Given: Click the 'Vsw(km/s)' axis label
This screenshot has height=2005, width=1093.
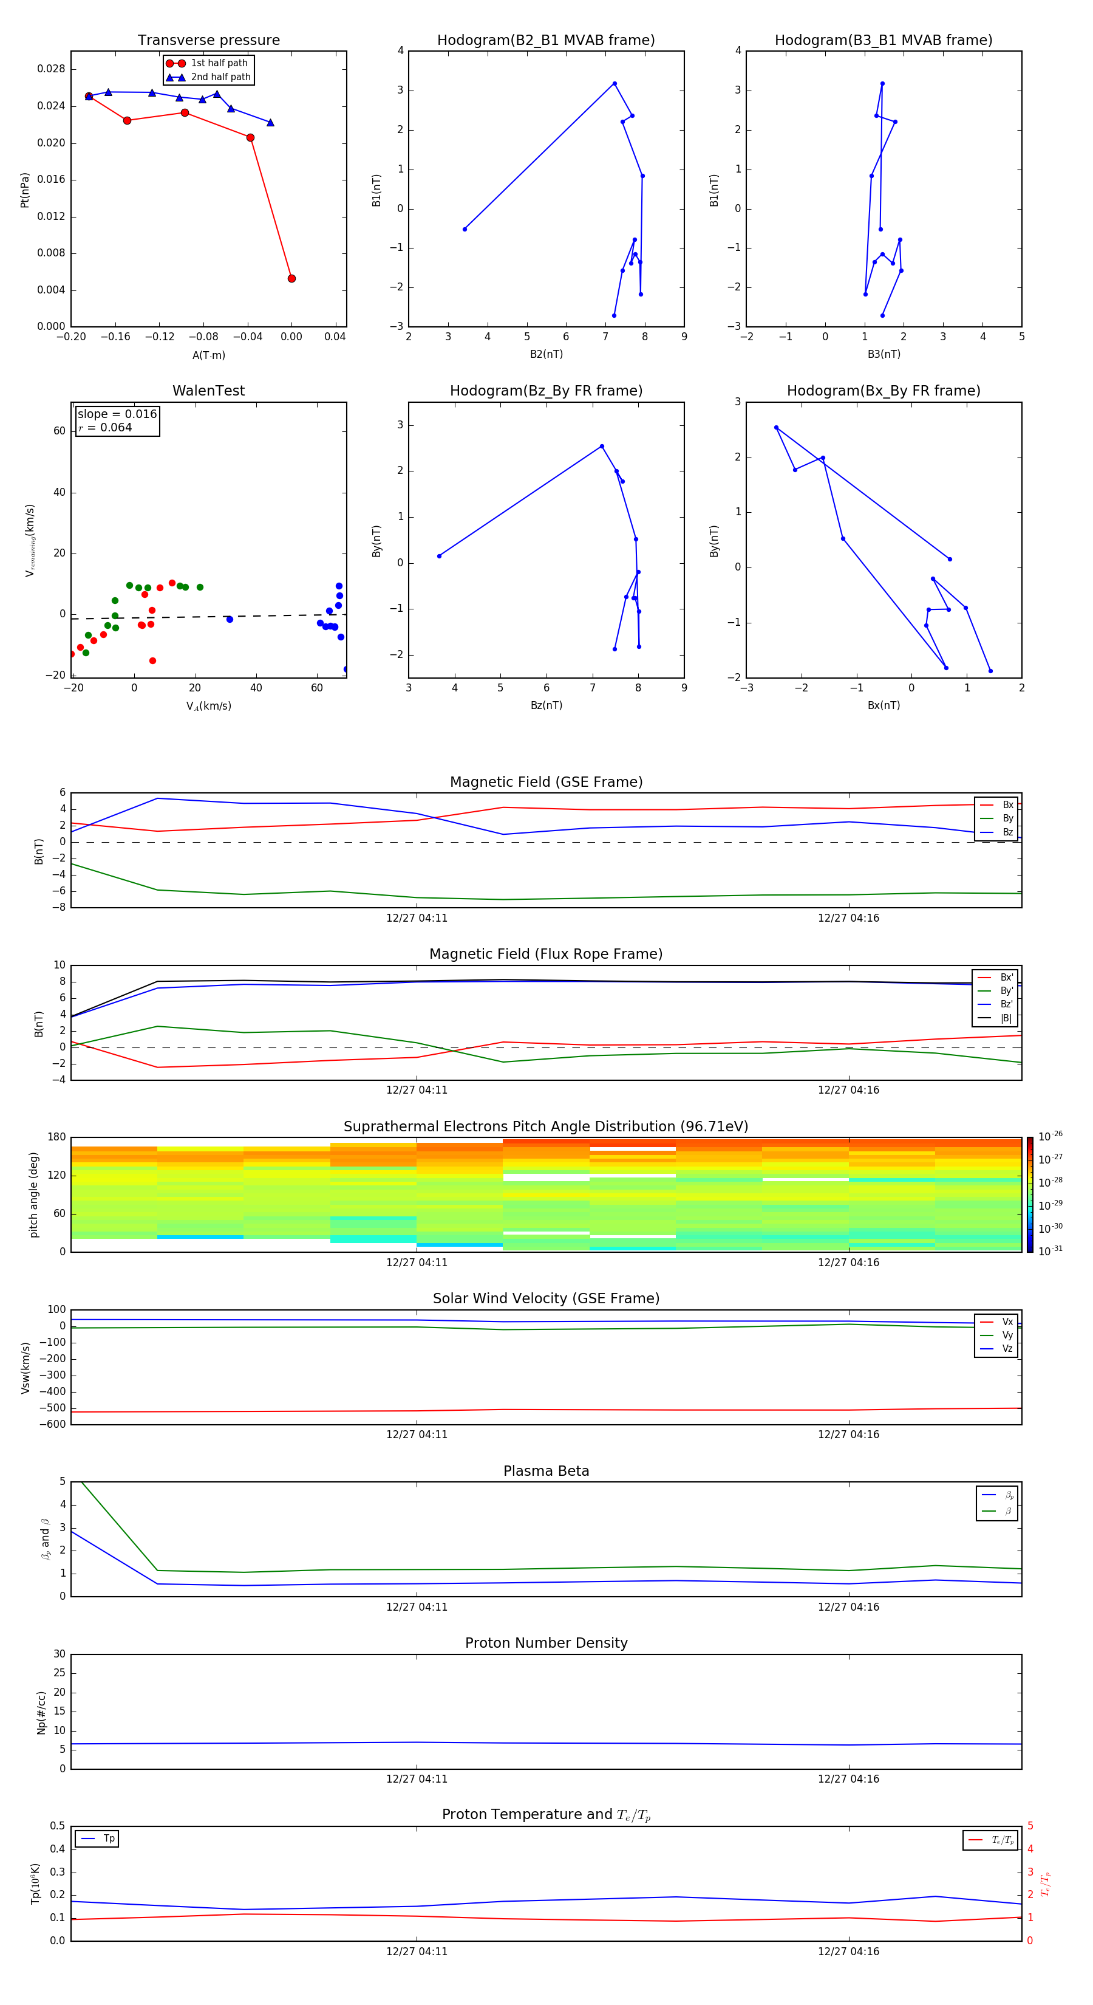Looking at the screenshot, I should click(26, 1368).
